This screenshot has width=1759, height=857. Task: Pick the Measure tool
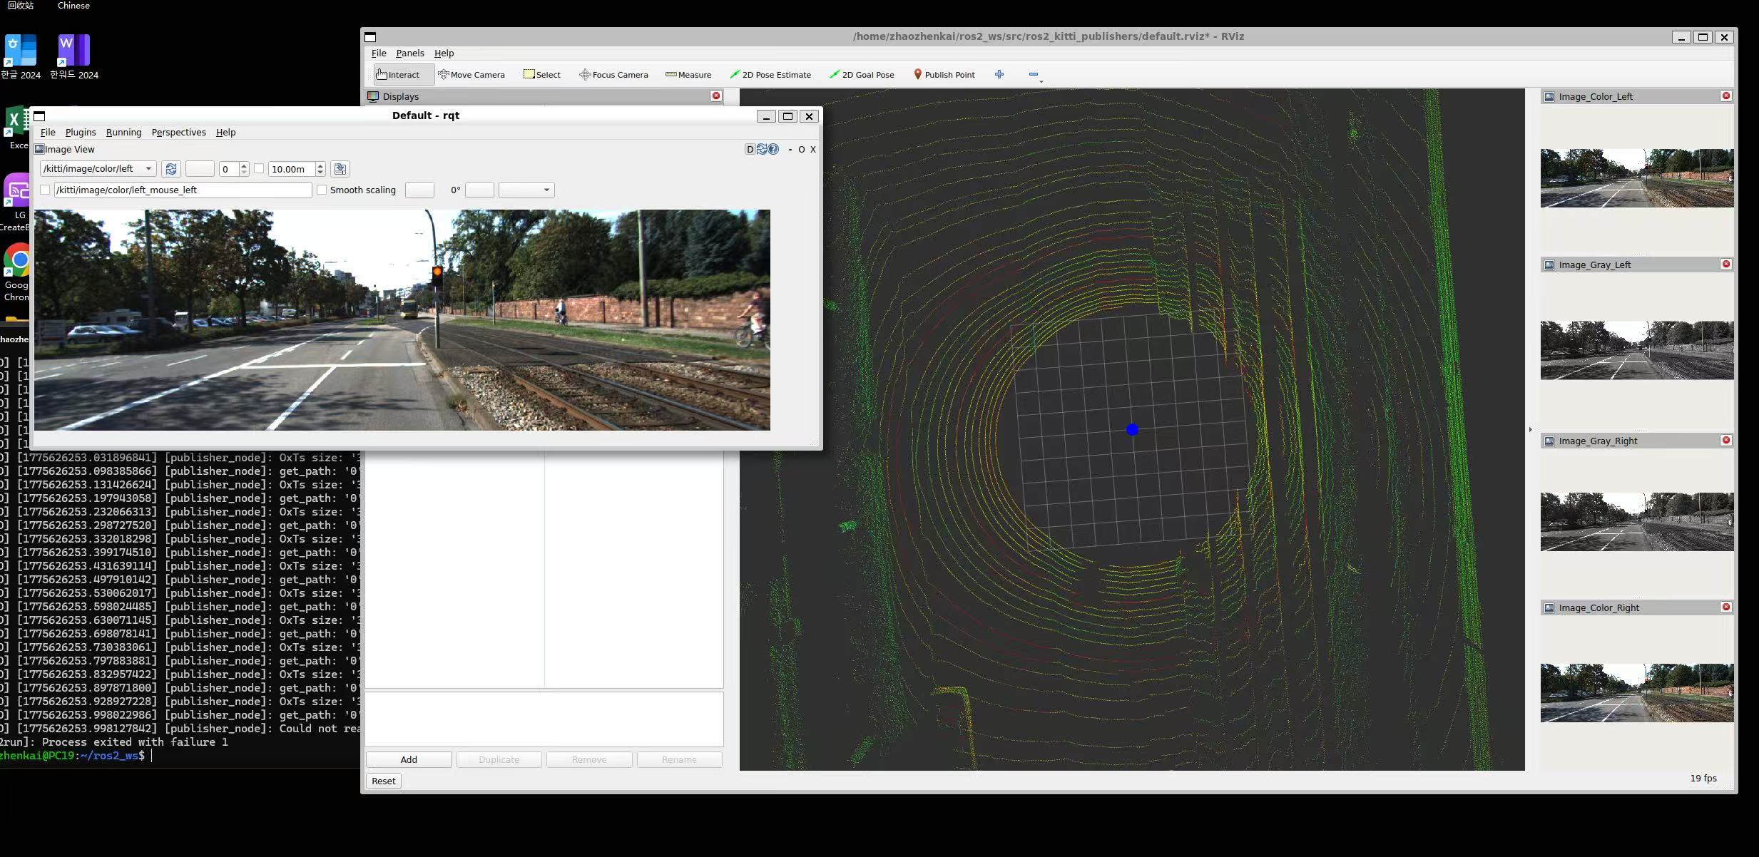(688, 74)
